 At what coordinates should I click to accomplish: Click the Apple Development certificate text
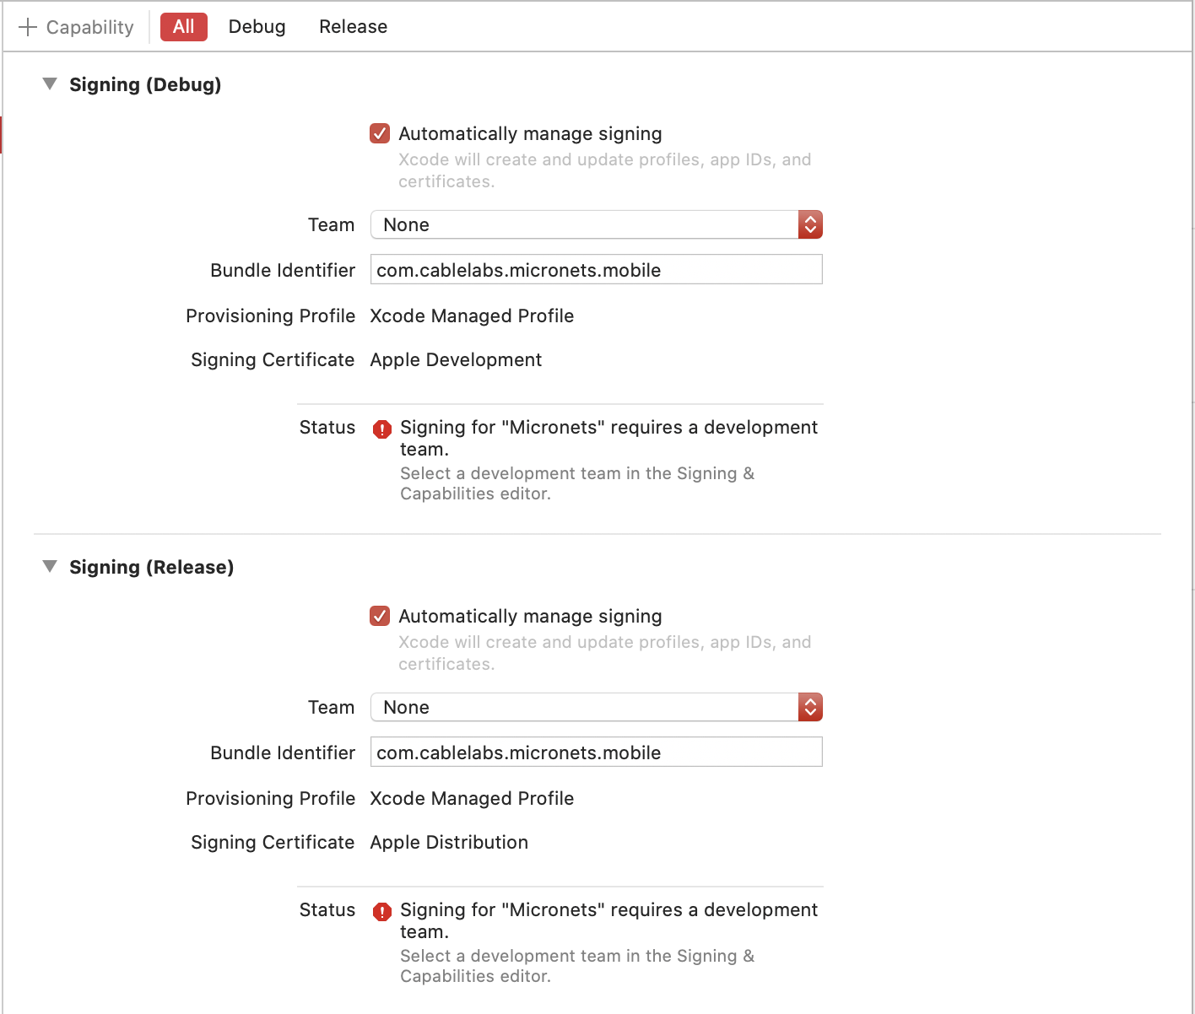point(456,359)
